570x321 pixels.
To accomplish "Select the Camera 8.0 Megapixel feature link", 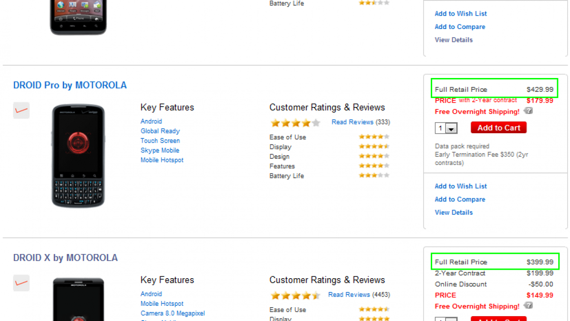I will [173, 313].
